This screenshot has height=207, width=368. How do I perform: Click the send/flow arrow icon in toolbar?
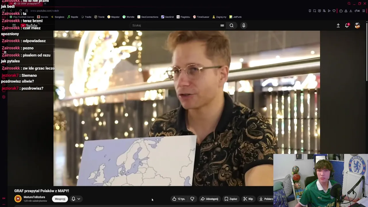(x=329, y=11)
